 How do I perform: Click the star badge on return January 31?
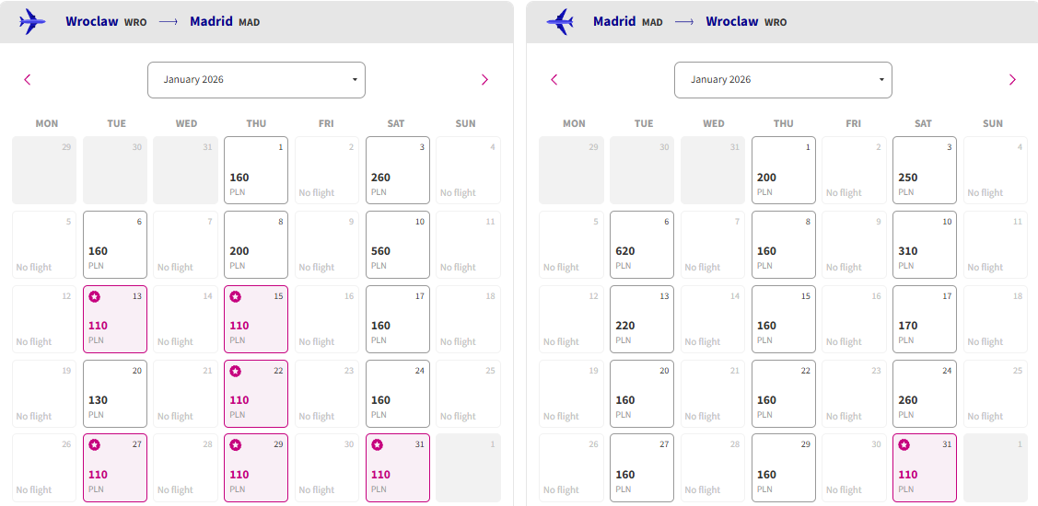click(x=904, y=445)
